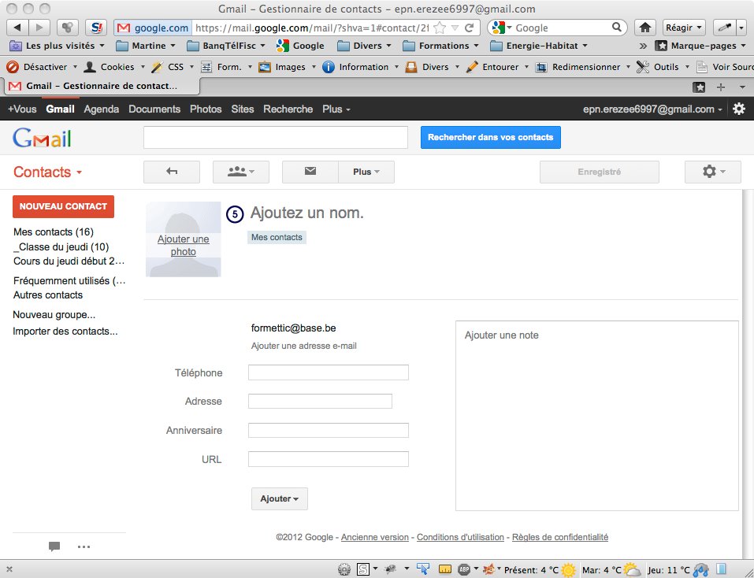Click the sun icon for current weather
This screenshot has height=578, width=754.
(568, 570)
